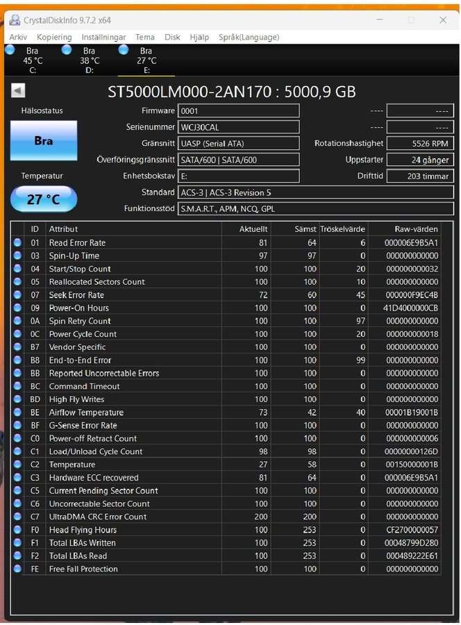Click the status dot for Reallocated Sectors Count

coord(17,281)
